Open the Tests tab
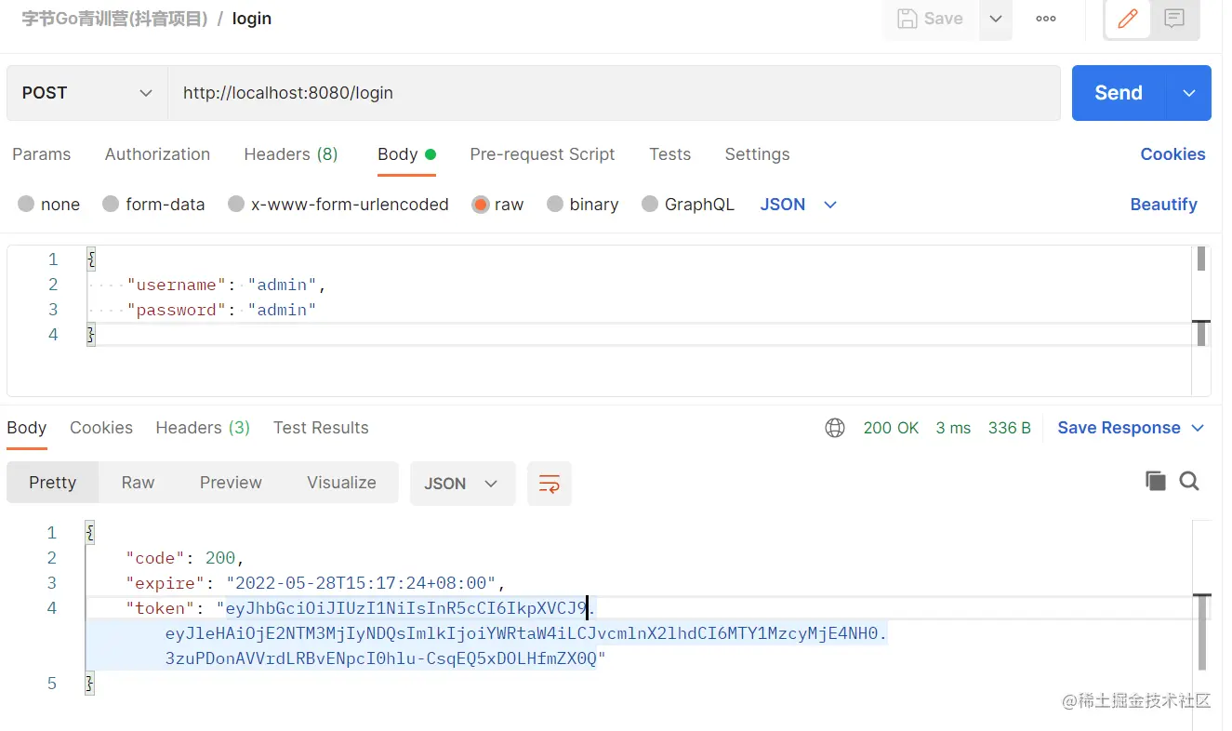The width and height of the screenshot is (1232, 731). click(670, 154)
